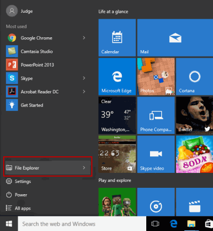Open the Mail tile

(175, 38)
